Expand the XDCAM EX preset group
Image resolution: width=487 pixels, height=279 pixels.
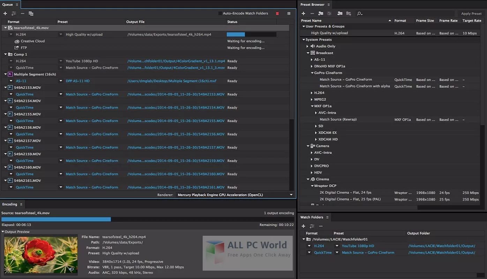(x=316, y=133)
